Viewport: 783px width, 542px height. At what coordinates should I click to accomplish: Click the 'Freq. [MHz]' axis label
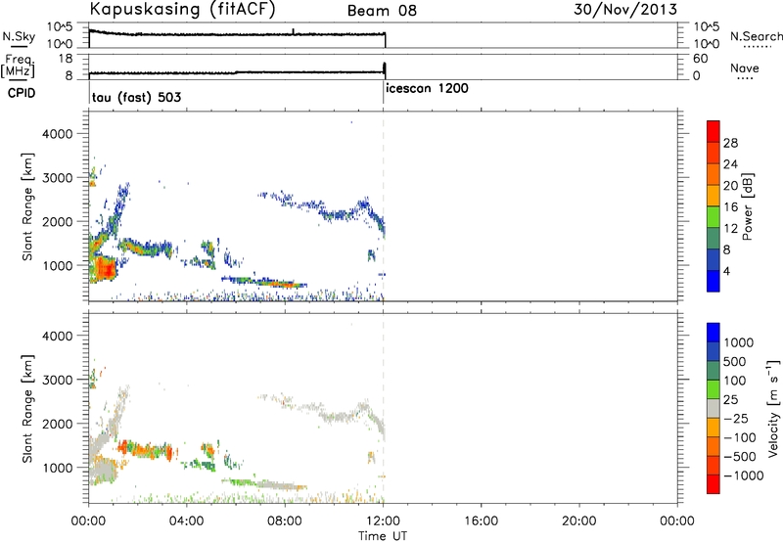coord(18,67)
